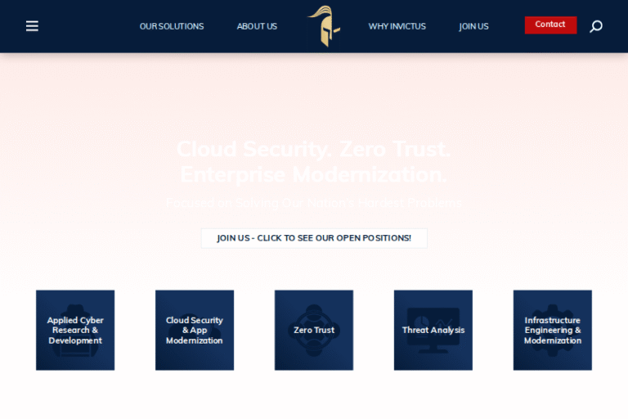The height and width of the screenshot is (419, 628).
Task: Open the Zero Trust tile
Action: 314,330
